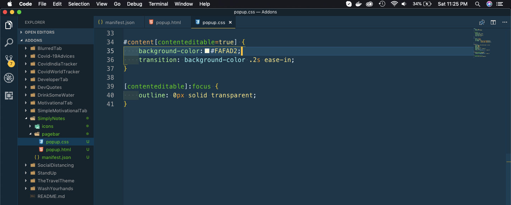The height and width of the screenshot is (205, 511).
Task: Open manifest.json in the explorer tree
Action: pos(56,157)
